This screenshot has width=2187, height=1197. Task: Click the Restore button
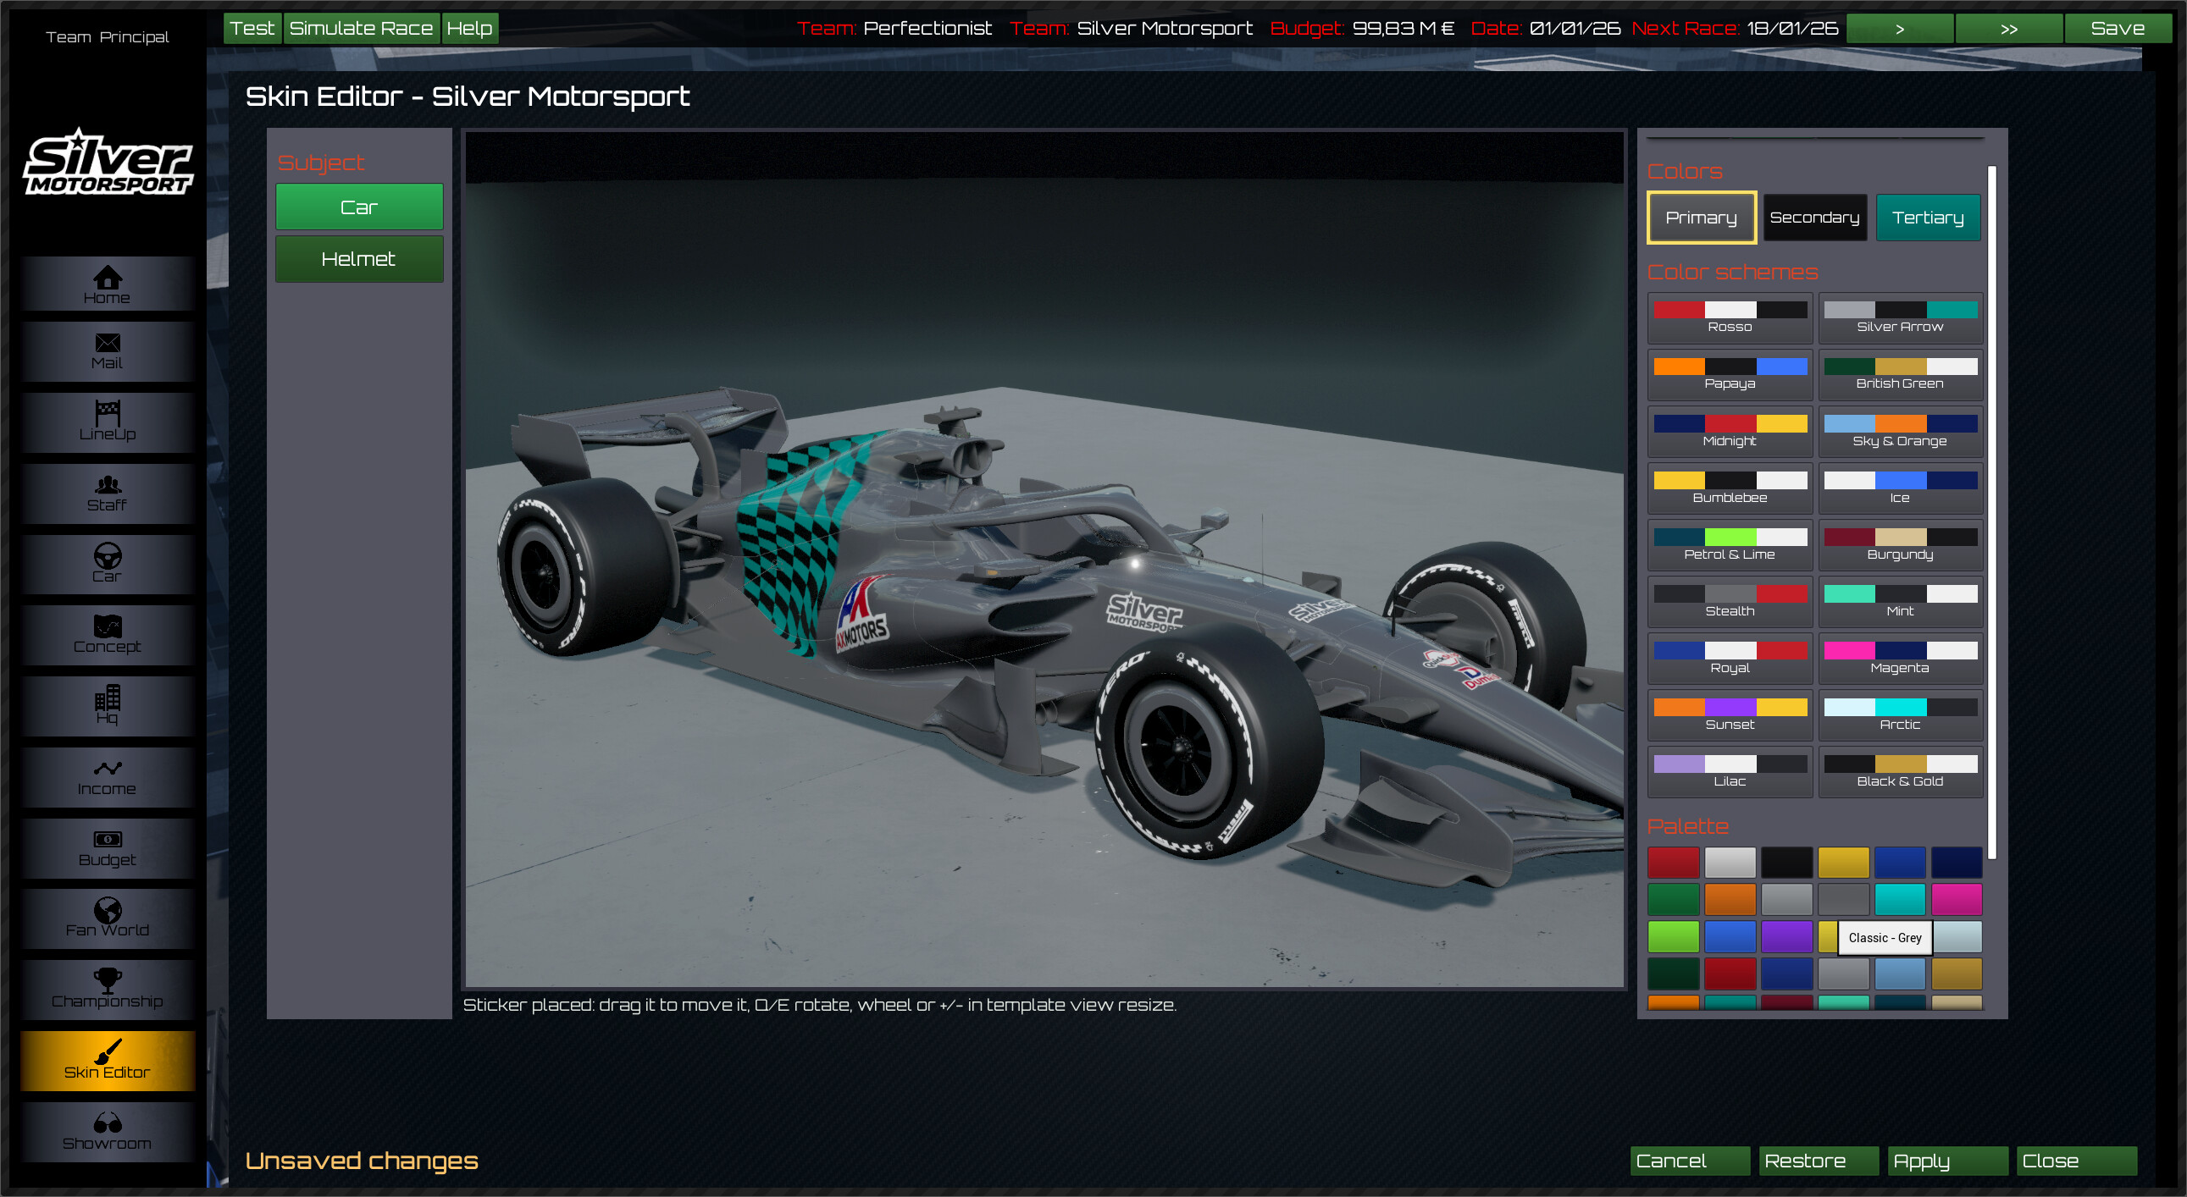tap(1819, 1161)
